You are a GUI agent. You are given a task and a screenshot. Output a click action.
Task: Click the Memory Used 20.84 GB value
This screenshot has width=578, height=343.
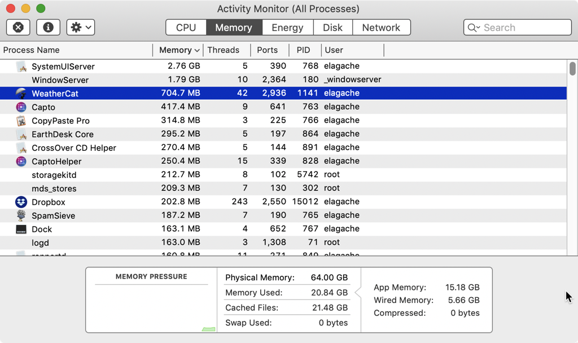(x=329, y=293)
